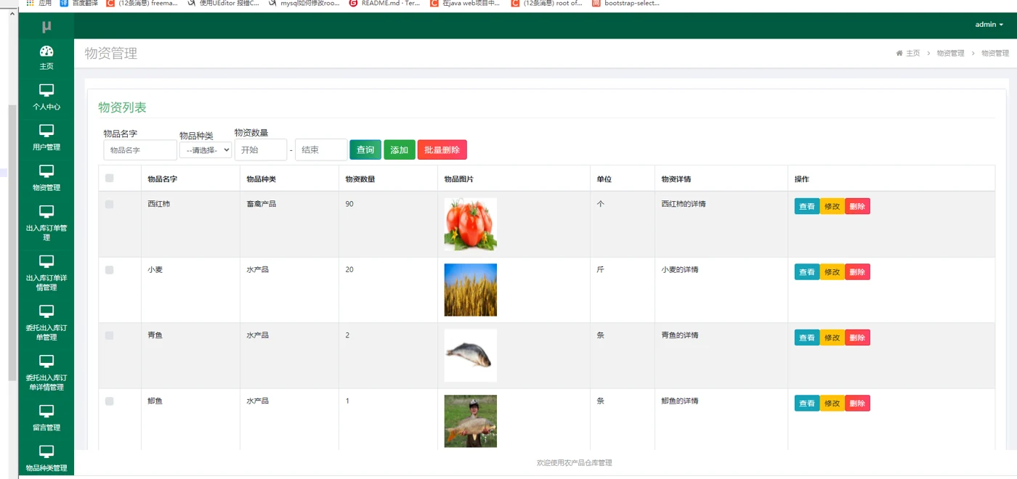
Task: Click the μ logo at sidebar top
Action: coord(46,27)
